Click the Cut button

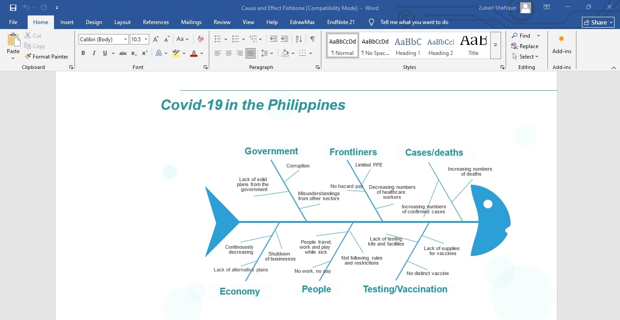(x=33, y=35)
